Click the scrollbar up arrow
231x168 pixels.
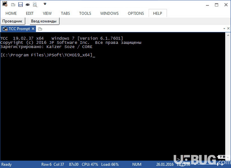(228, 35)
